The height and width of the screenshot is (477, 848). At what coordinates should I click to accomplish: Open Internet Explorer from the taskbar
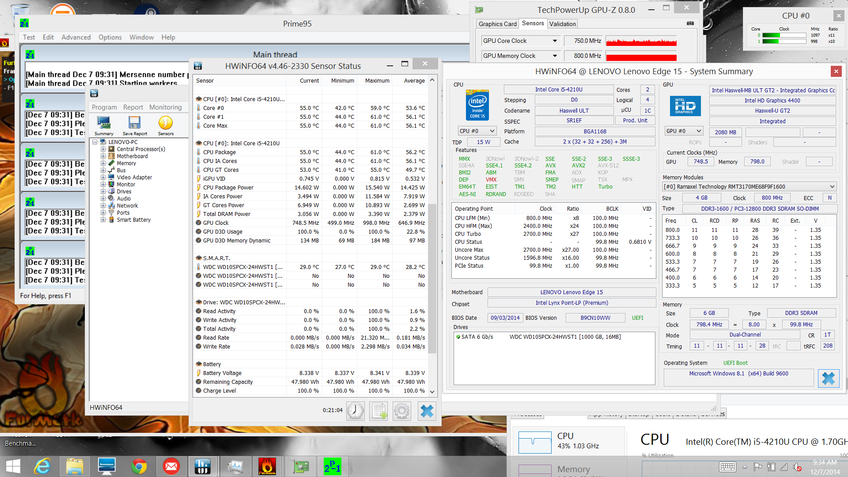pyautogui.click(x=43, y=466)
